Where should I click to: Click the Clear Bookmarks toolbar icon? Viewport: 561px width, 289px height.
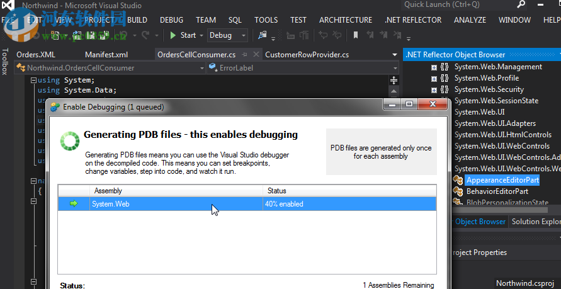point(397,35)
